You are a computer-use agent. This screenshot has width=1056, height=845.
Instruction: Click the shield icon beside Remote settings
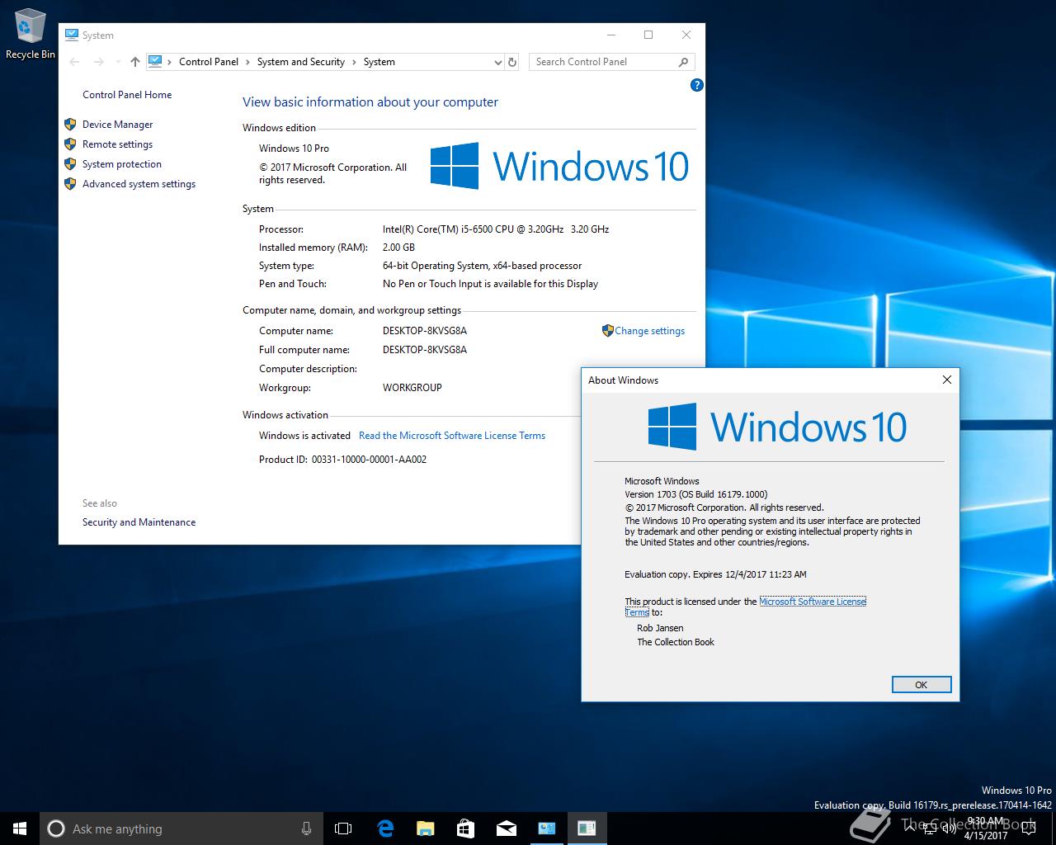tap(70, 144)
